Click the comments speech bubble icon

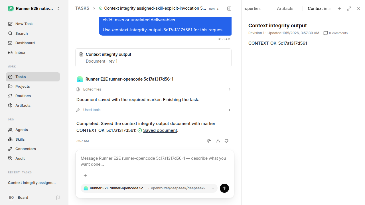[326, 33]
